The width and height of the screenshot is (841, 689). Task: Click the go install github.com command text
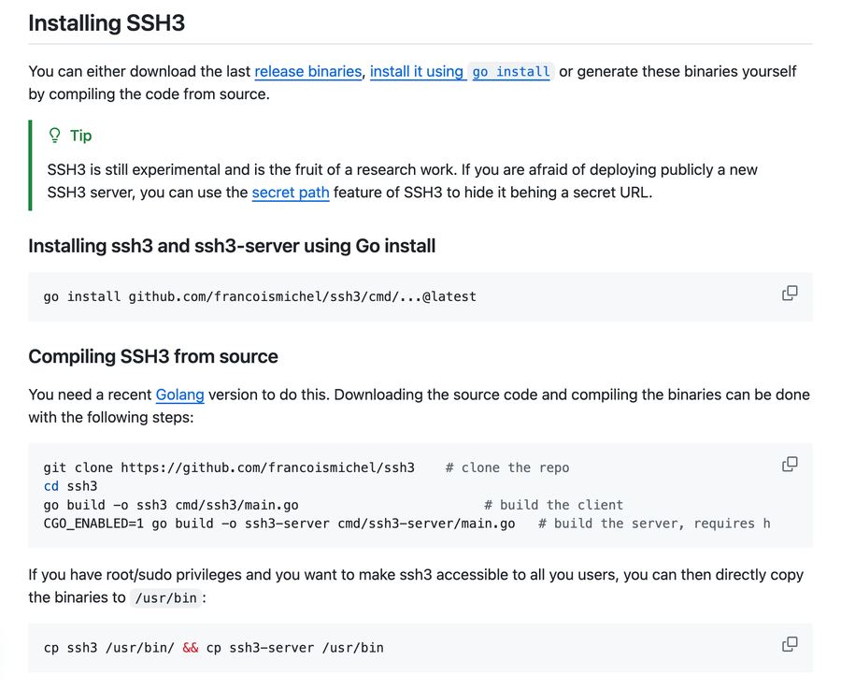[260, 296]
